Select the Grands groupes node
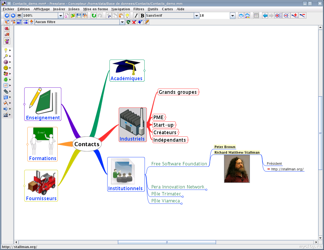 tap(178, 92)
